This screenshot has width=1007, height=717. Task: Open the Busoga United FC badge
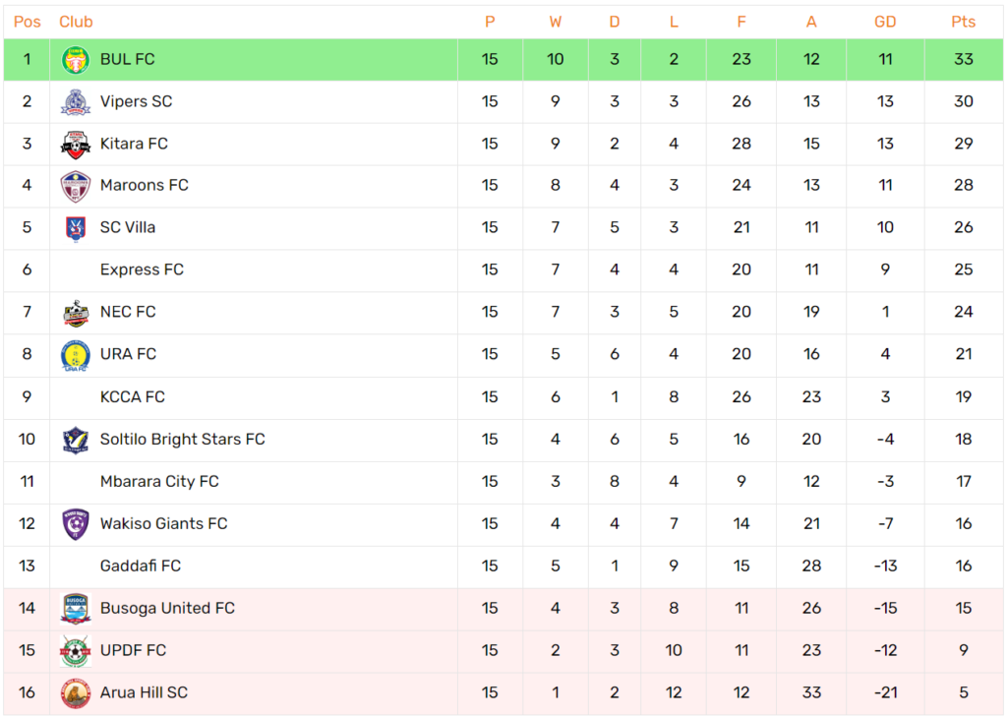75,609
